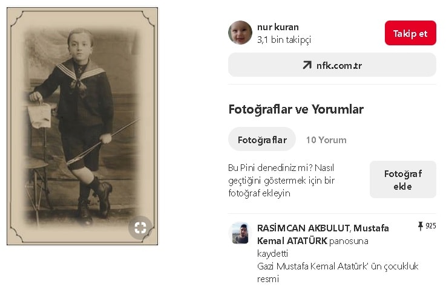Screen dimensions: 446x293
Task: Click the RASİMCAN AKBULUT name link
Action: pos(304,228)
